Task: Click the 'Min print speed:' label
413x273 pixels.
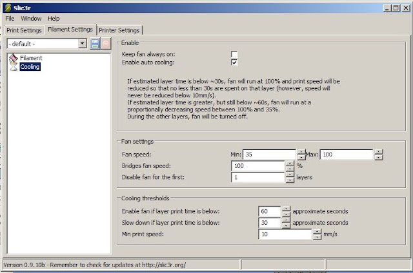Action: coord(143,234)
